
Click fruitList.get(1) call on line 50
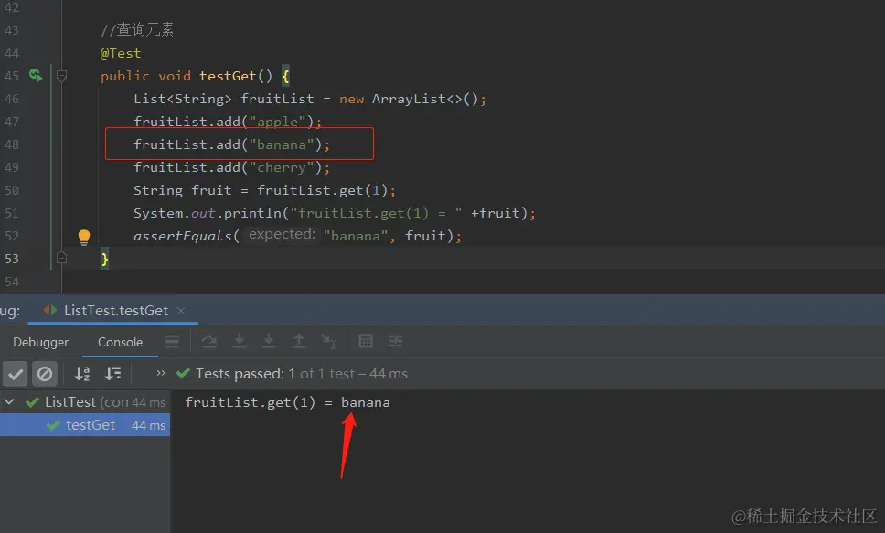322,190
